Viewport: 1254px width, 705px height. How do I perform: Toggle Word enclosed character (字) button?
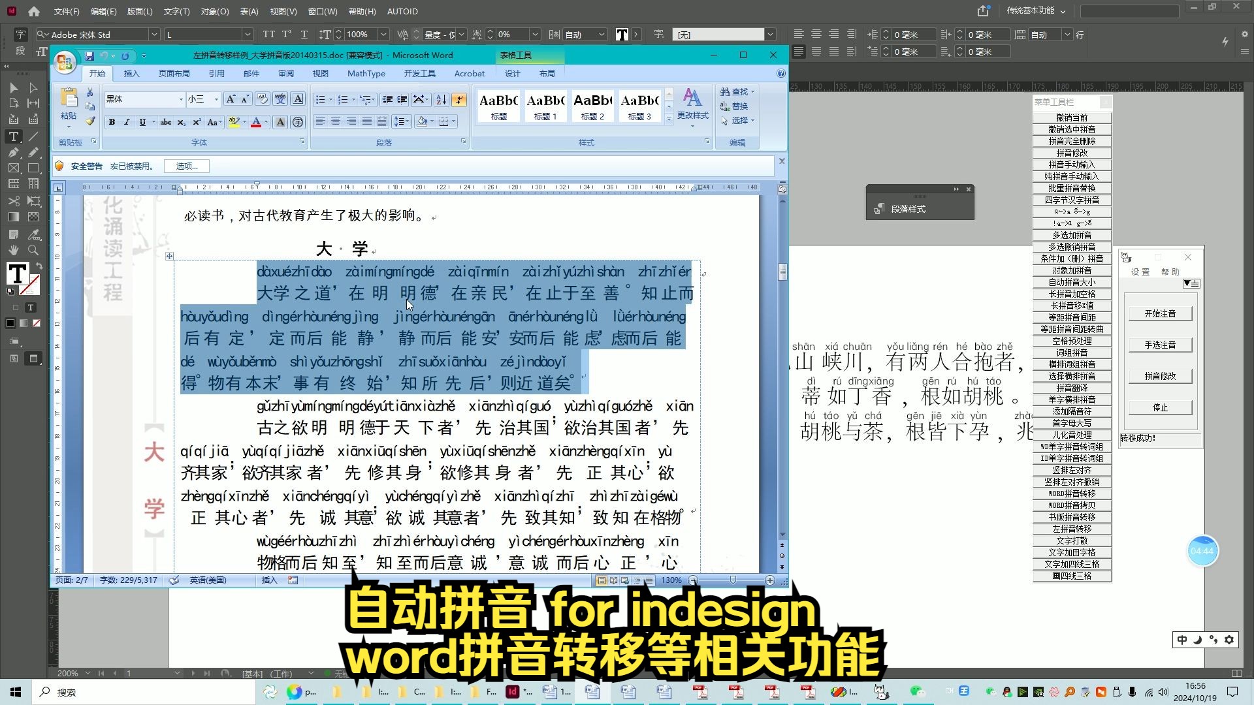298,122
